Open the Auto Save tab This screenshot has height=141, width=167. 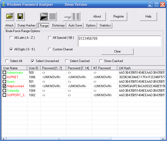tap(75, 25)
